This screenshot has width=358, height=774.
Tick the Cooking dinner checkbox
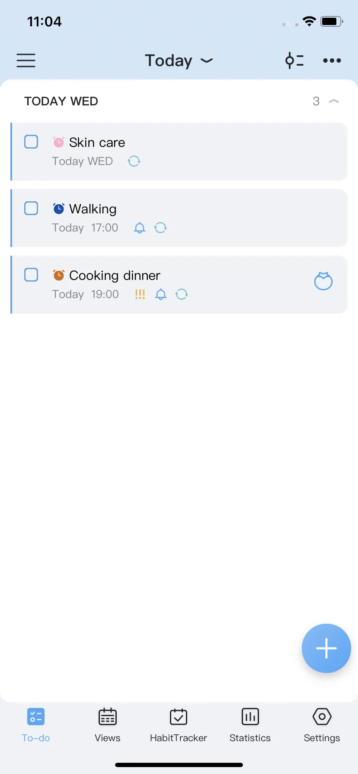coord(31,275)
